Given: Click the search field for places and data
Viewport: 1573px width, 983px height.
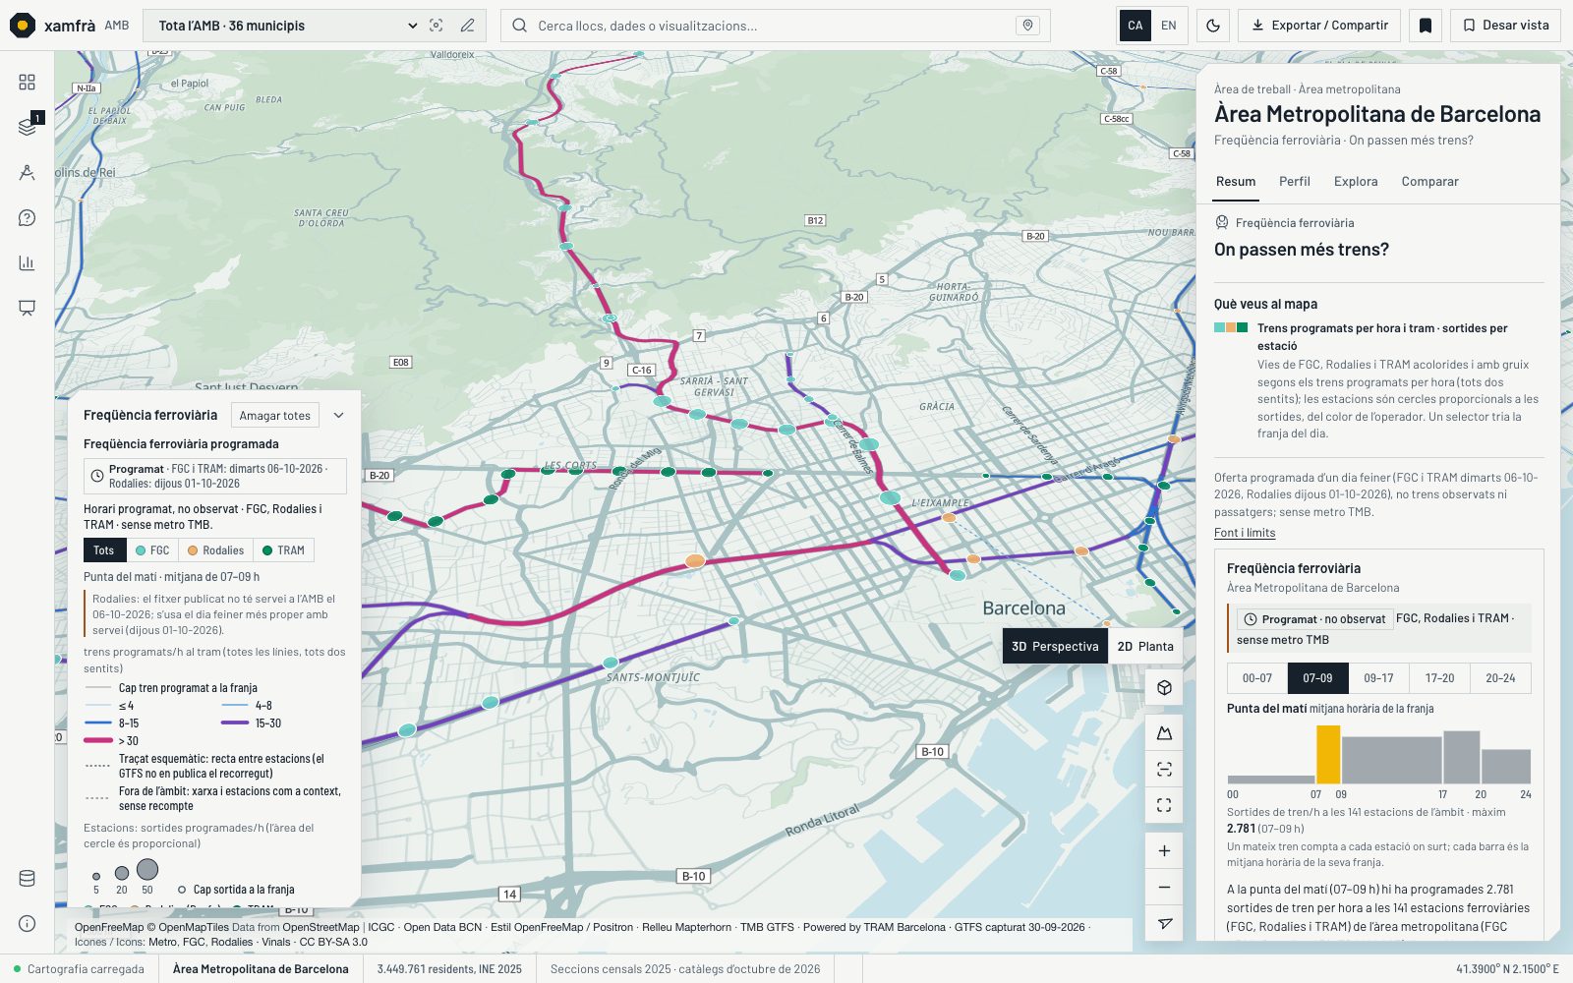Looking at the screenshot, I should coord(775,26).
